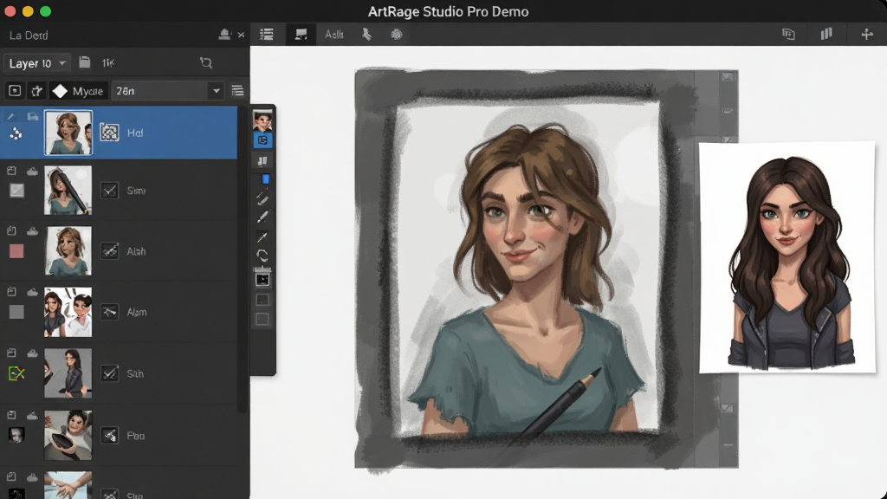887x499 pixels.
Task: Click the small face thumbnail on Poa layer
Action: pyautogui.click(x=16, y=435)
